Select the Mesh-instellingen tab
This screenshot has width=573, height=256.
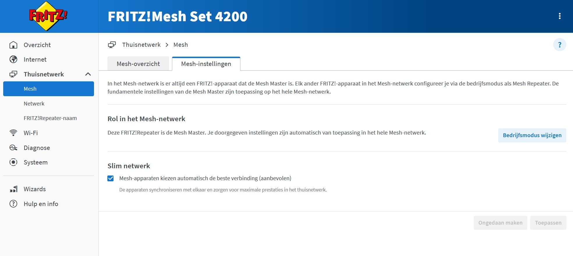tap(206, 64)
